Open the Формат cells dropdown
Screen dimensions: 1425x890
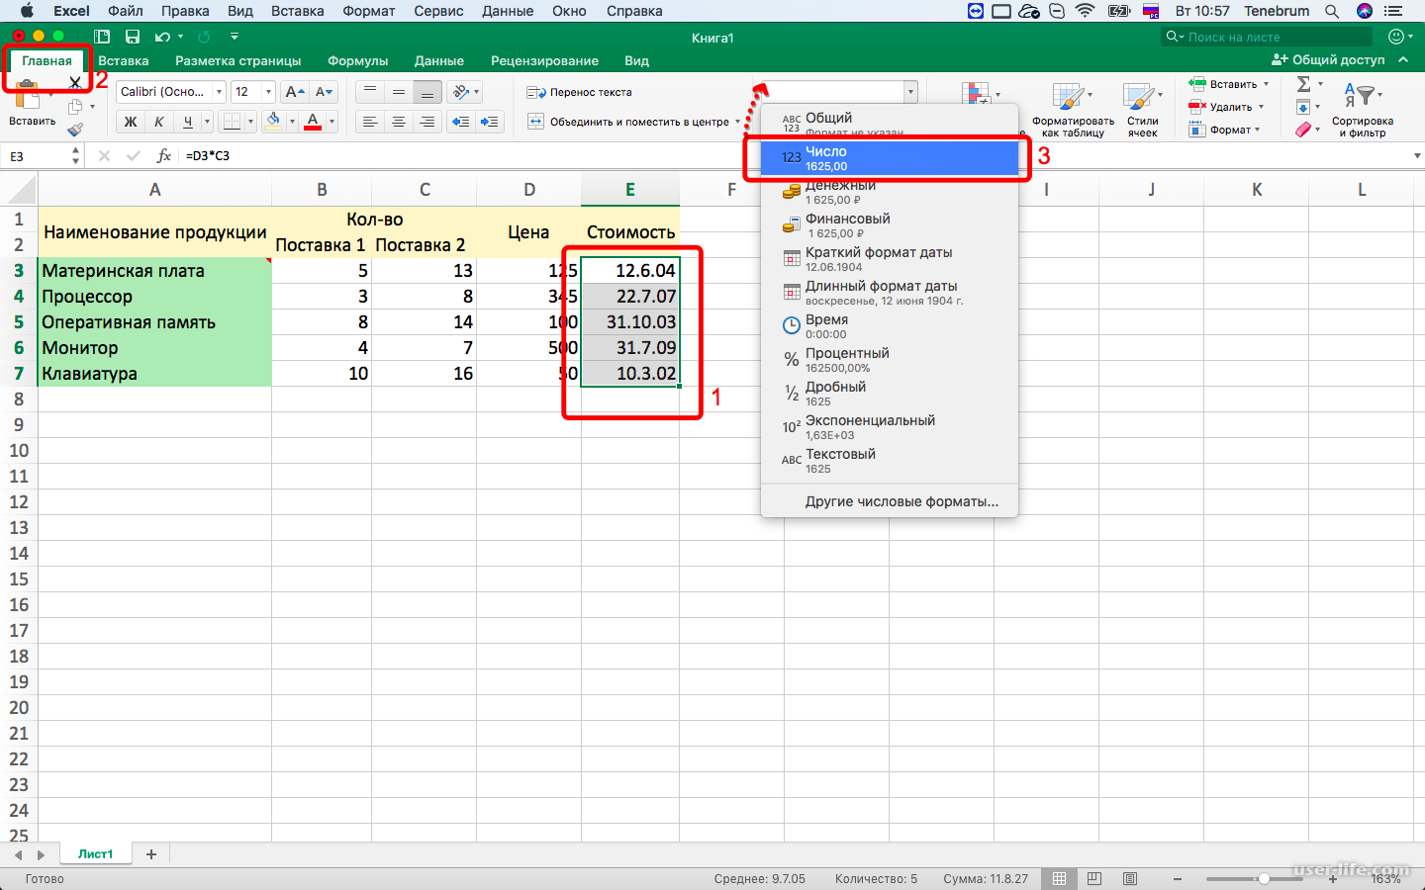point(1224,130)
